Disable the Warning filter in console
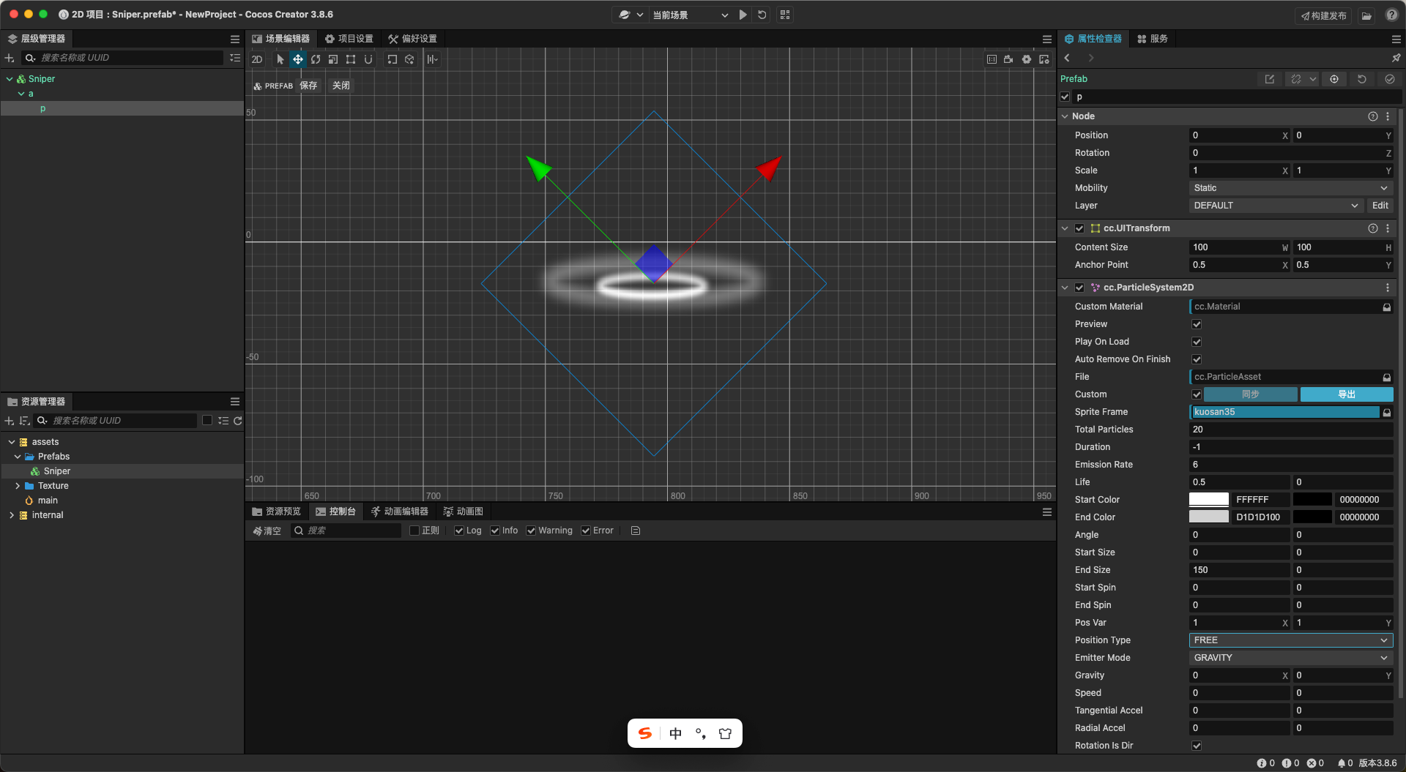This screenshot has height=772, width=1406. pyautogui.click(x=531, y=531)
